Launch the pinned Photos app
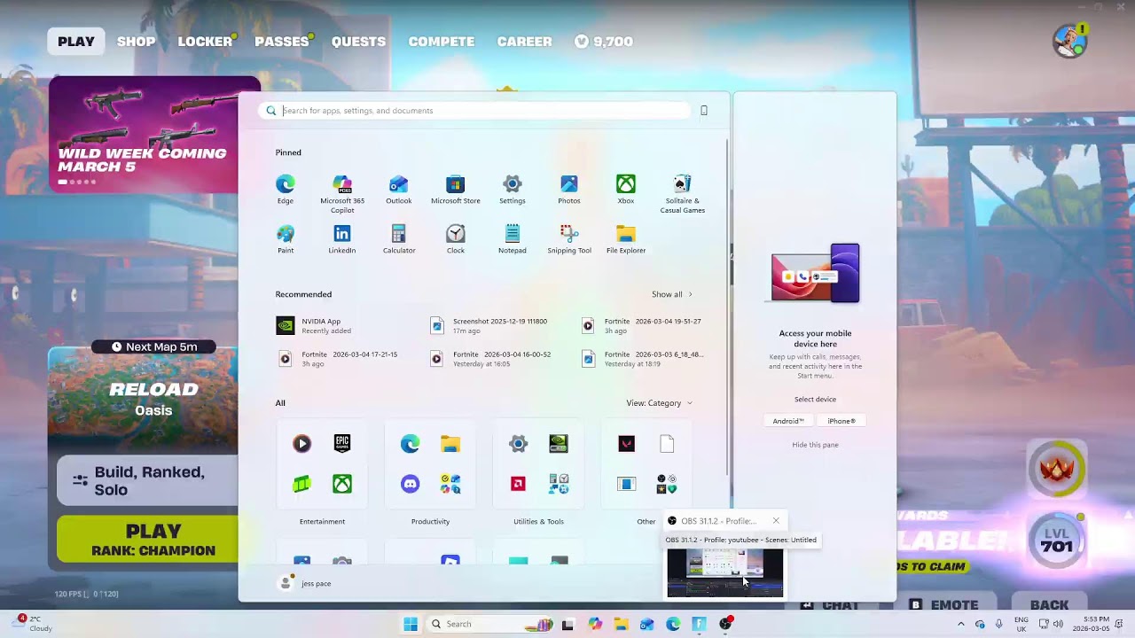Image resolution: width=1135 pixels, height=638 pixels. point(568,189)
